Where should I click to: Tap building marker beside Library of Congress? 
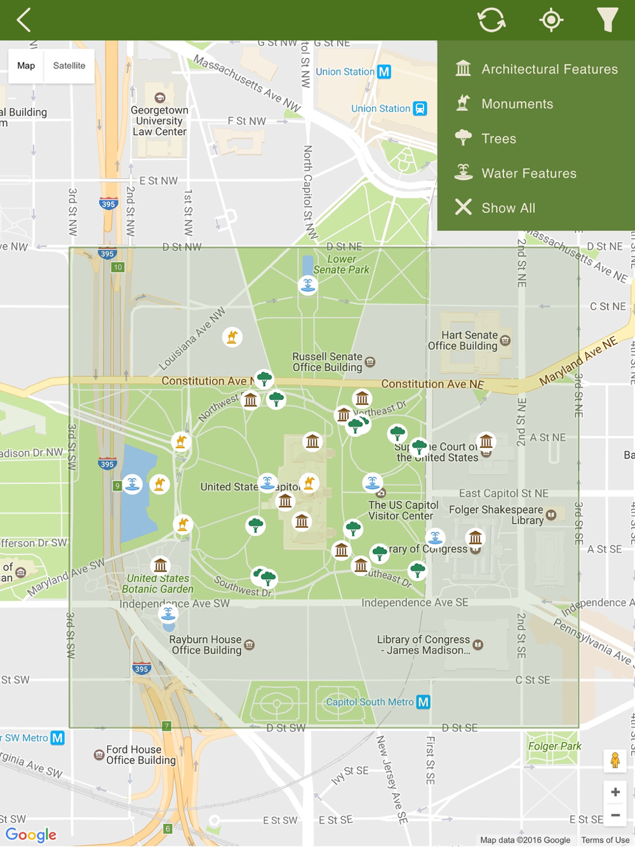click(475, 538)
